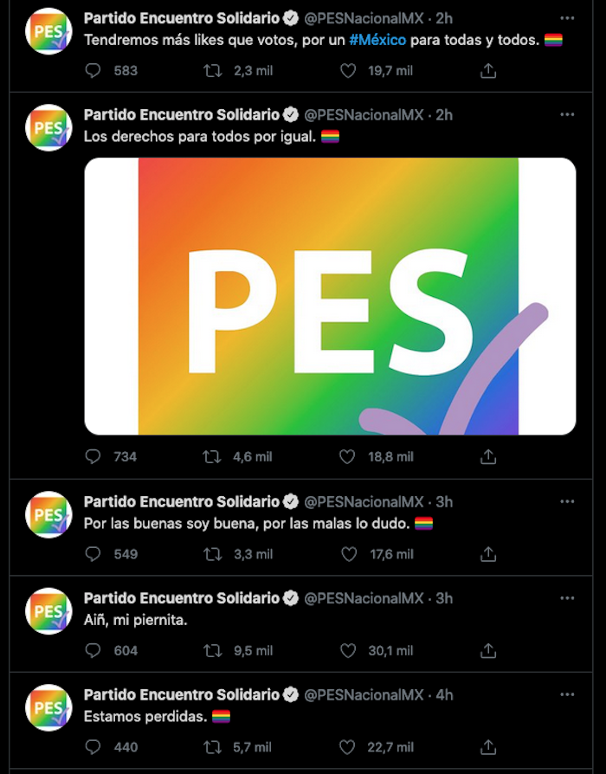Viewport: 606px width, 774px height.
Task: Retweet the 'Tendremos más likes que votos' tweet
Action: (x=211, y=70)
